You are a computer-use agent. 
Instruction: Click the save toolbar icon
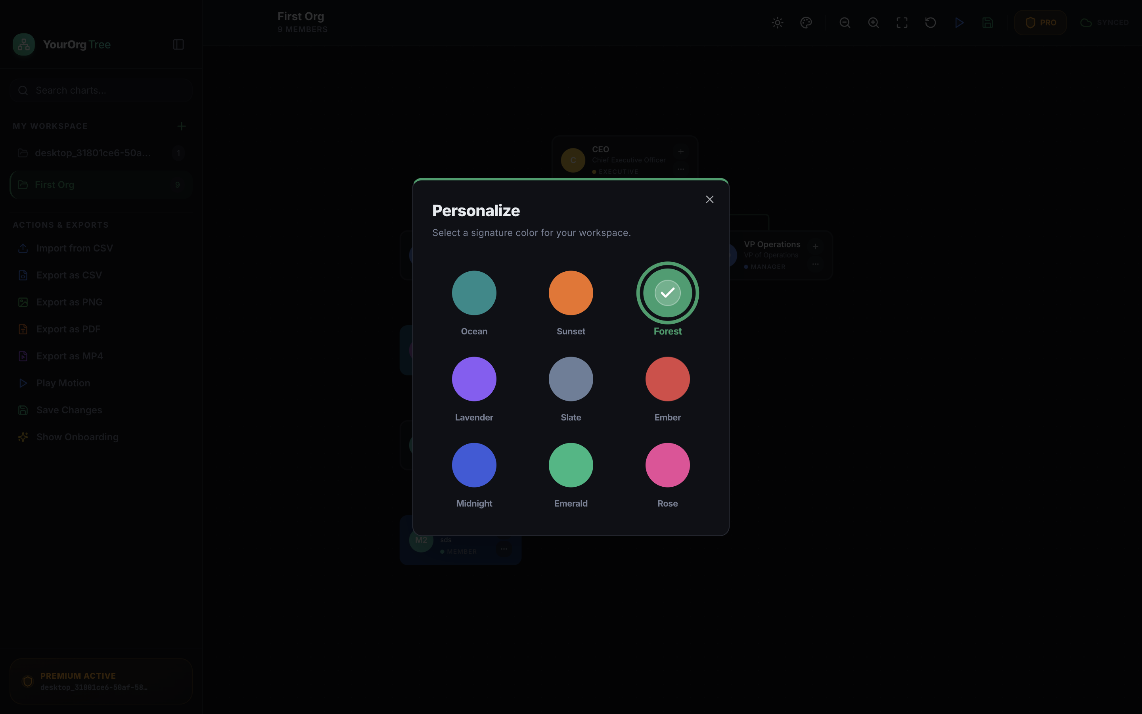(x=987, y=23)
